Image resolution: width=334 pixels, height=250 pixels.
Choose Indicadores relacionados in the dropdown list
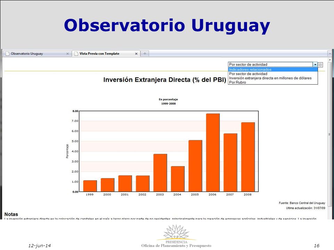[273, 69]
